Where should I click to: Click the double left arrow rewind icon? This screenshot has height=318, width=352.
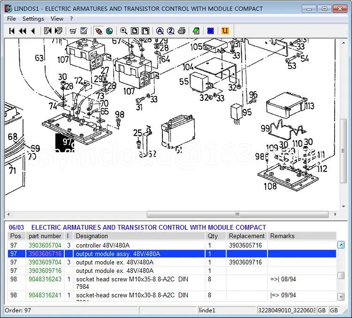coord(23,31)
